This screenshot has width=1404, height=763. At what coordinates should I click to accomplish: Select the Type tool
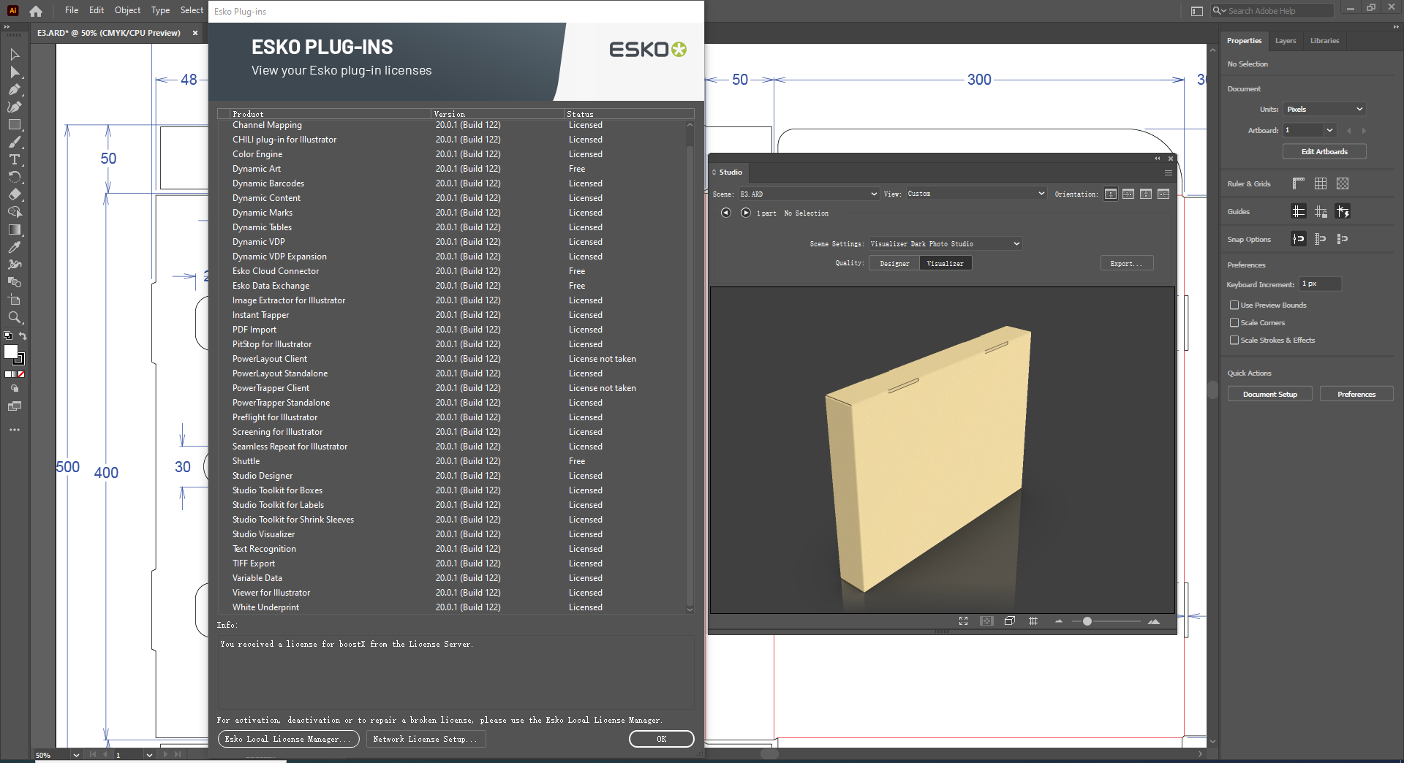[x=15, y=160]
